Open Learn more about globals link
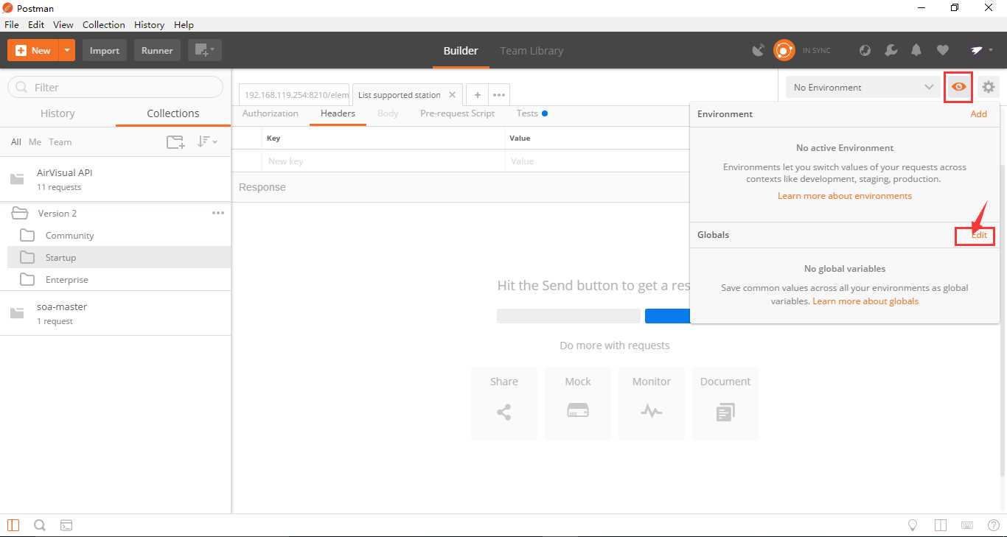This screenshot has height=537, width=1007. pos(865,301)
